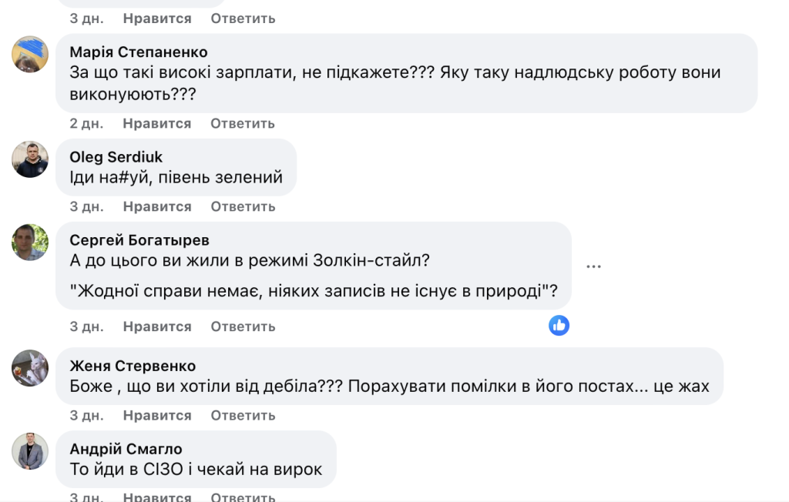Open the three-dot options beside Богатырев's comment

click(593, 265)
